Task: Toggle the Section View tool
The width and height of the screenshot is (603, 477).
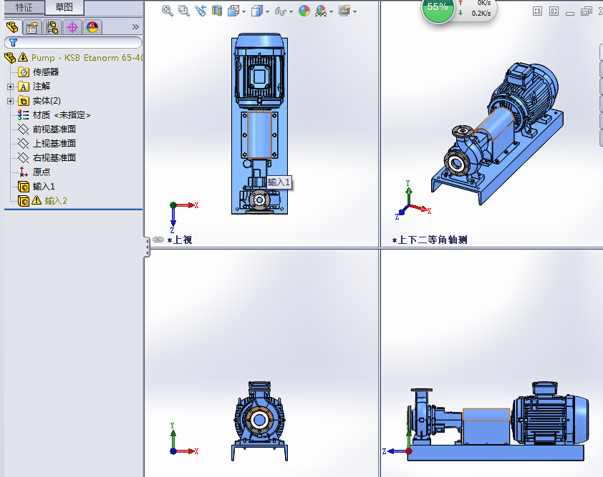Action: coord(217,11)
